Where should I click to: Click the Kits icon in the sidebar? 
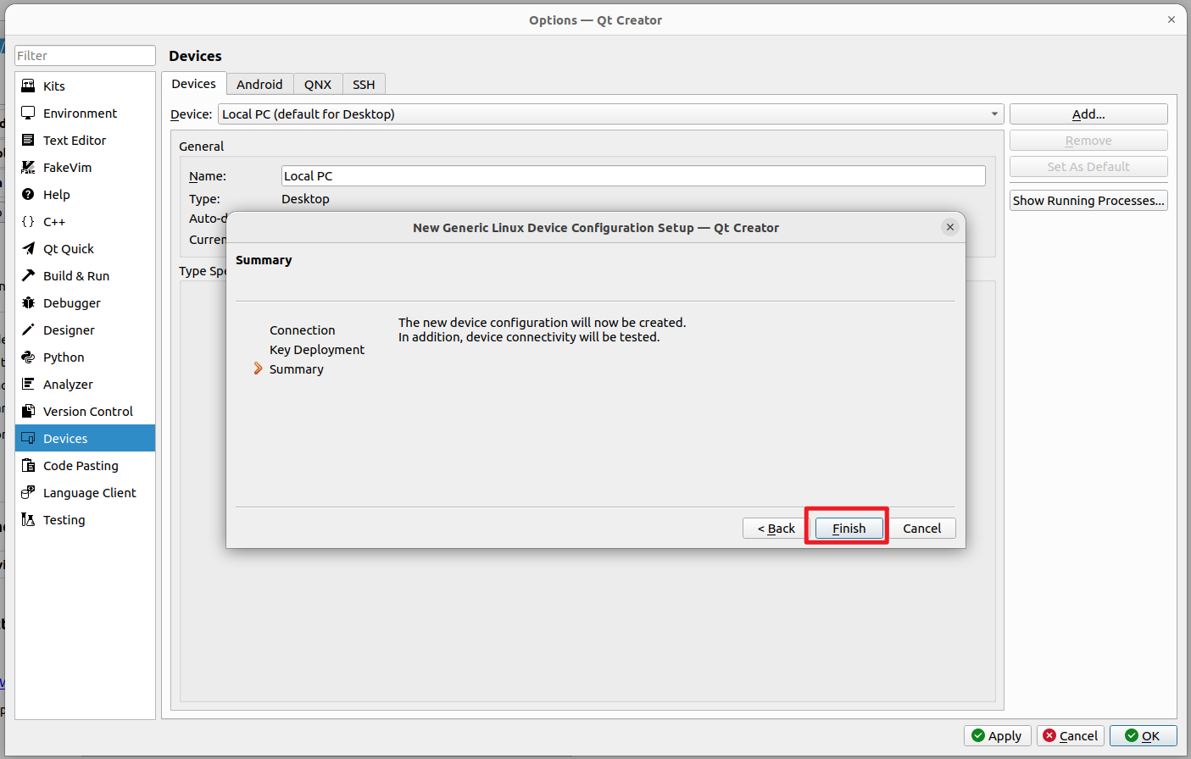pyautogui.click(x=28, y=86)
